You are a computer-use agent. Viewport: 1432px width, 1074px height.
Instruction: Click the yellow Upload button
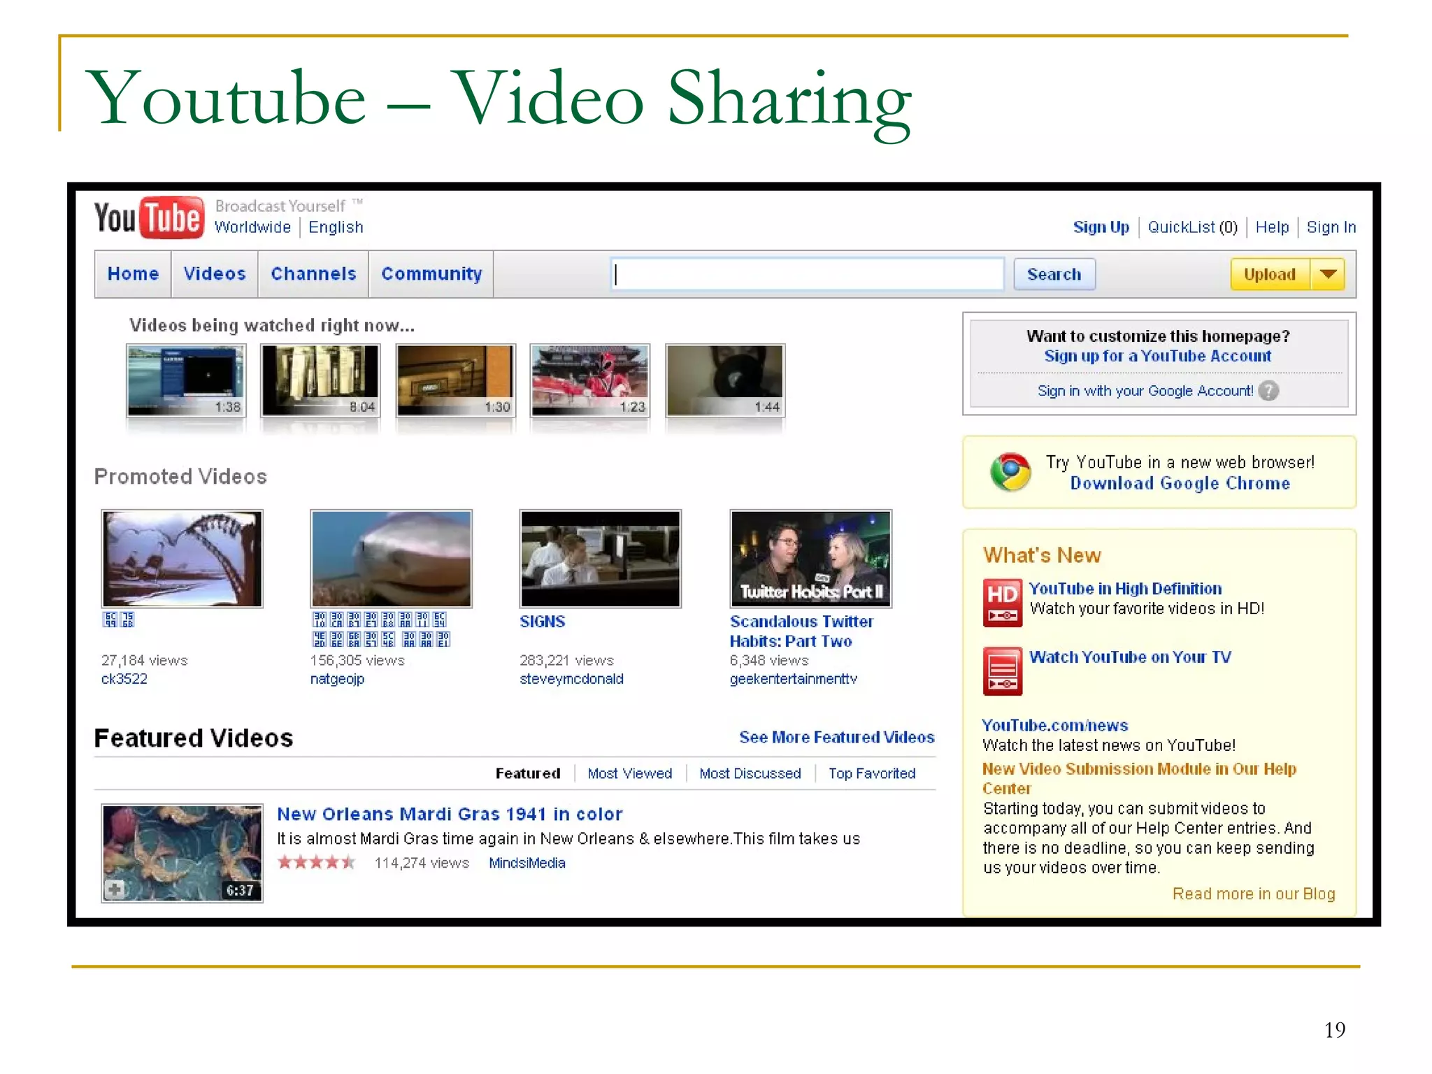1270,274
